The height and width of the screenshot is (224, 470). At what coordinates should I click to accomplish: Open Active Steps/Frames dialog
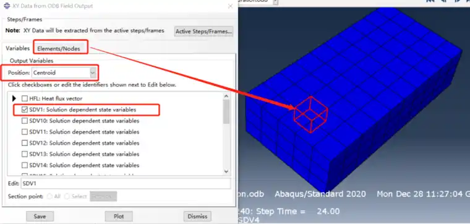click(x=203, y=31)
